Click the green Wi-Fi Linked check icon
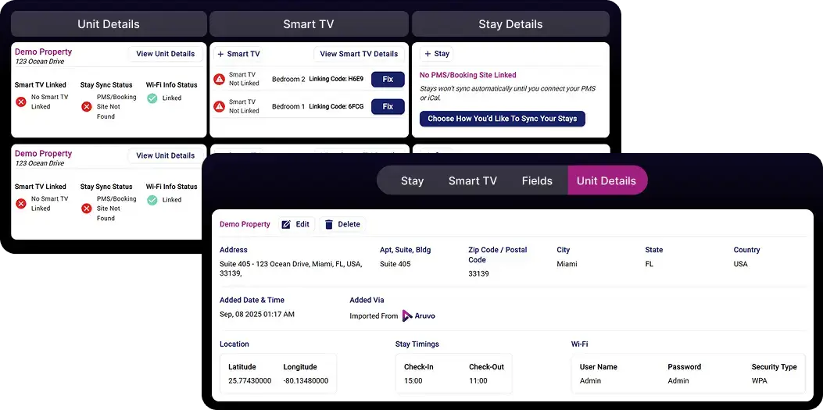The width and height of the screenshot is (823, 410). 152,98
